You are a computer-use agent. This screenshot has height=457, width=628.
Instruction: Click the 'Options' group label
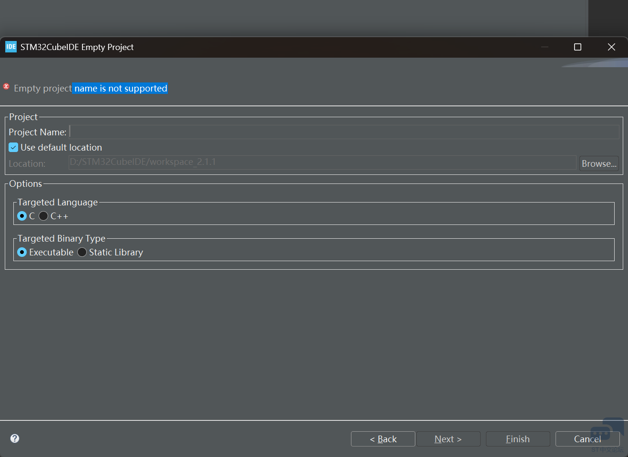click(26, 183)
